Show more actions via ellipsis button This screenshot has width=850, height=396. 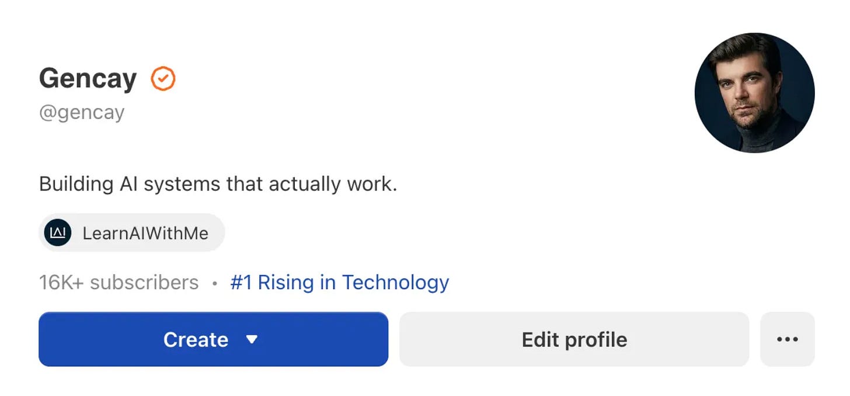tap(788, 339)
